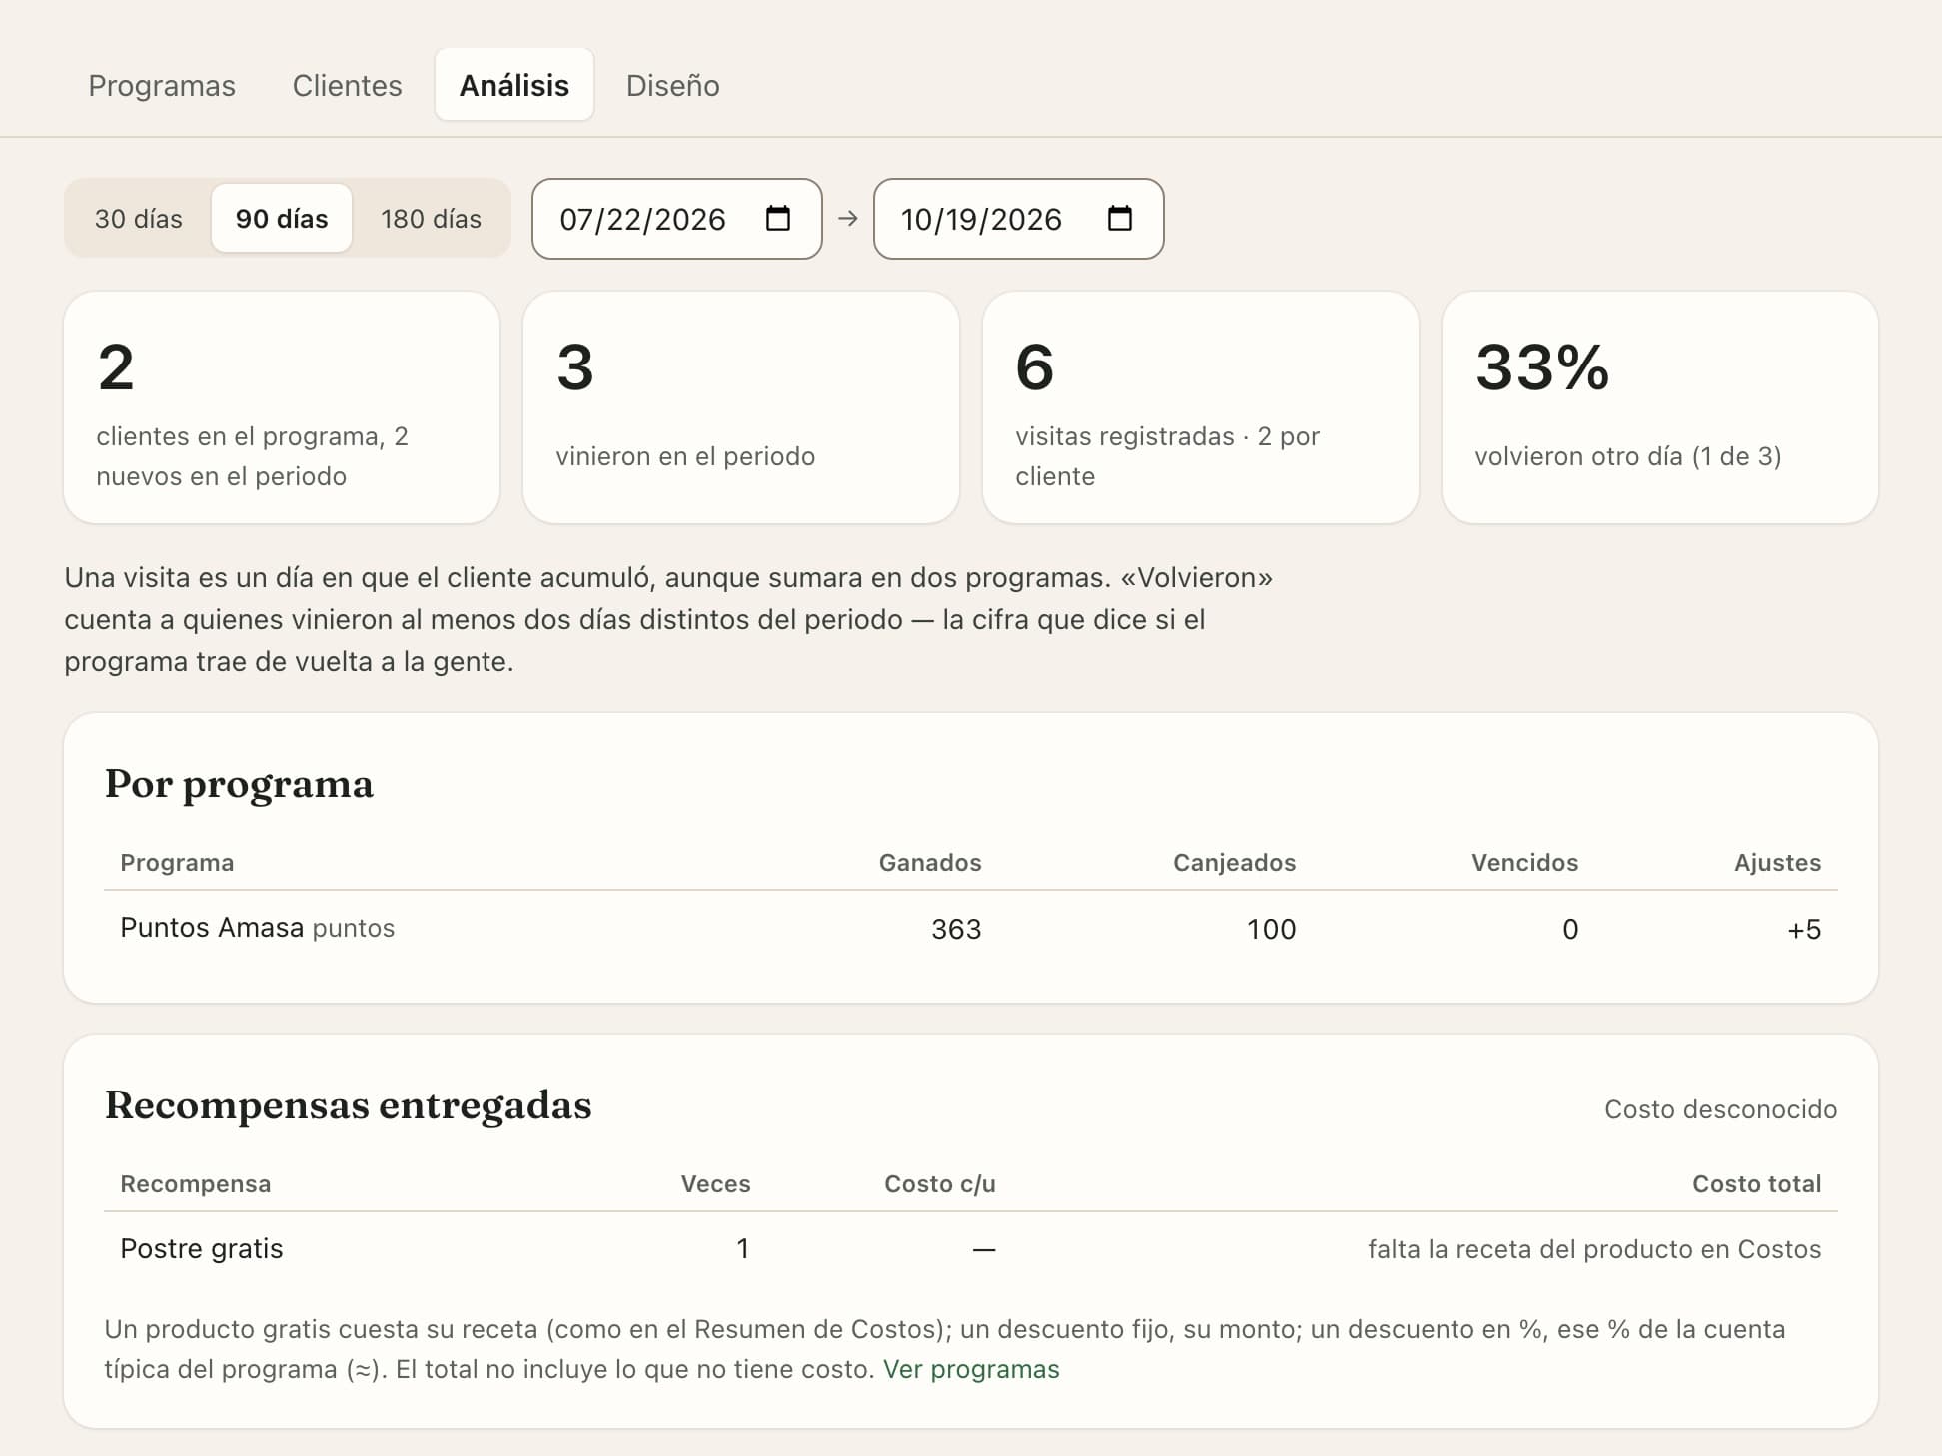Click the Veces column header
The image size is (1942, 1456).
click(715, 1184)
